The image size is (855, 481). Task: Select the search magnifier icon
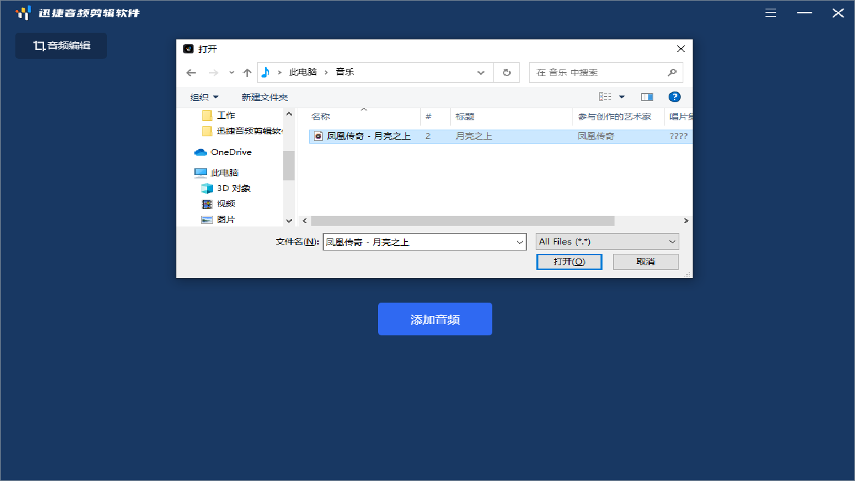pyautogui.click(x=672, y=72)
